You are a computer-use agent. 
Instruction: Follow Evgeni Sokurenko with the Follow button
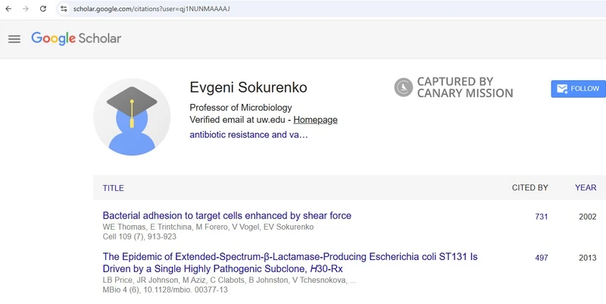pos(578,89)
